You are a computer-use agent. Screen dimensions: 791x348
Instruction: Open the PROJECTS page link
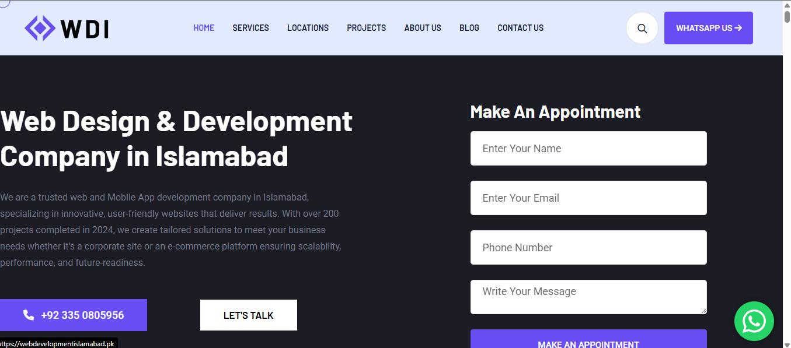click(x=366, y=27)
